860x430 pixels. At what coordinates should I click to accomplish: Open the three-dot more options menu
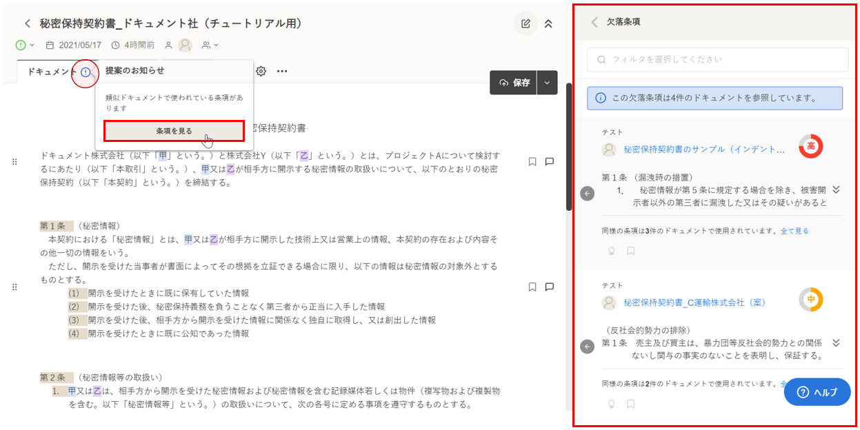click(x=282, y=71)
